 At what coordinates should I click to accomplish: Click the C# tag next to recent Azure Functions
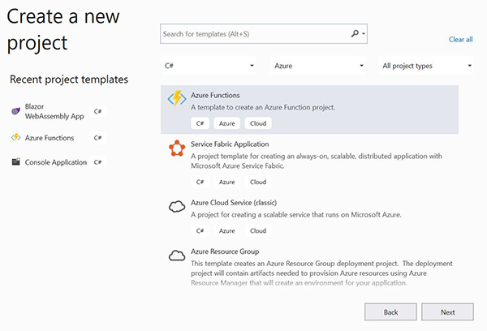[97, 138]
